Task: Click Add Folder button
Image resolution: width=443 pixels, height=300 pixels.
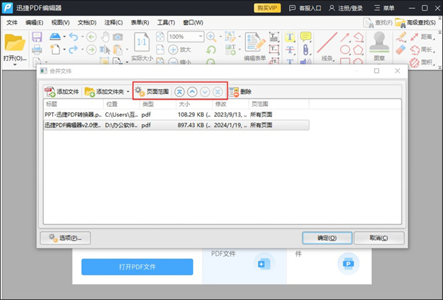Action: (x=104, y=92)
